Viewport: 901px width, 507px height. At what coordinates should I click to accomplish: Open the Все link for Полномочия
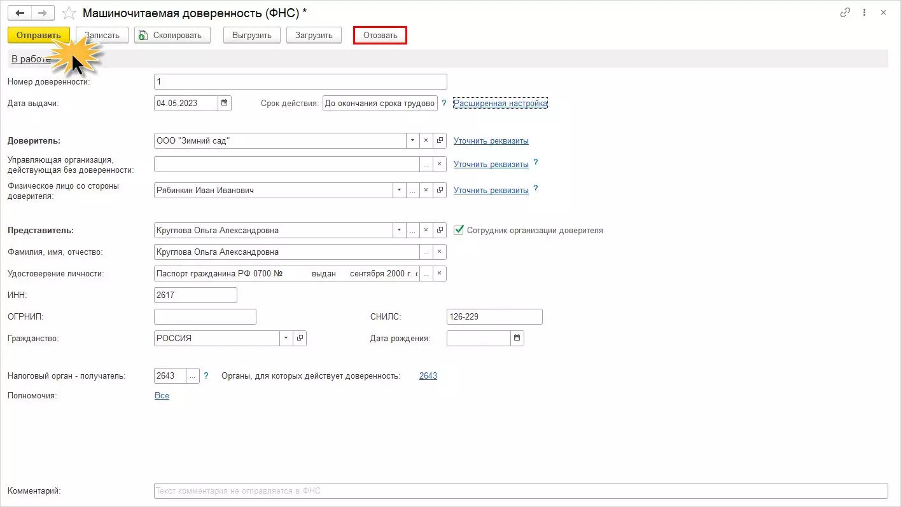click(162, 395)
